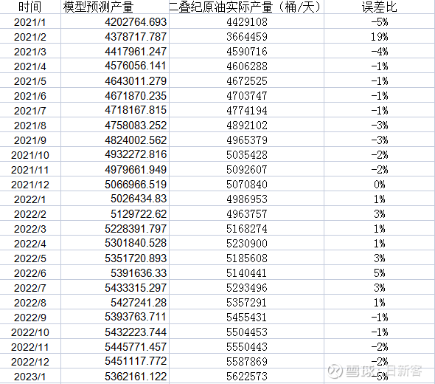
Task: Select the 二叠纪原油实际产量 header cell
Action: [x=246, y=7]
